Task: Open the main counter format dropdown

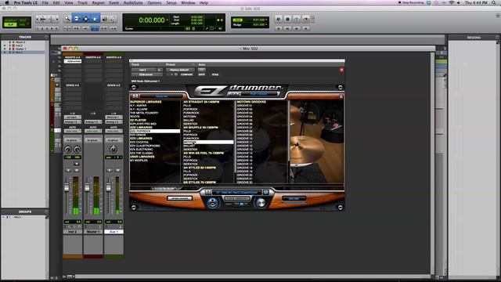Action: pos(167,20)
